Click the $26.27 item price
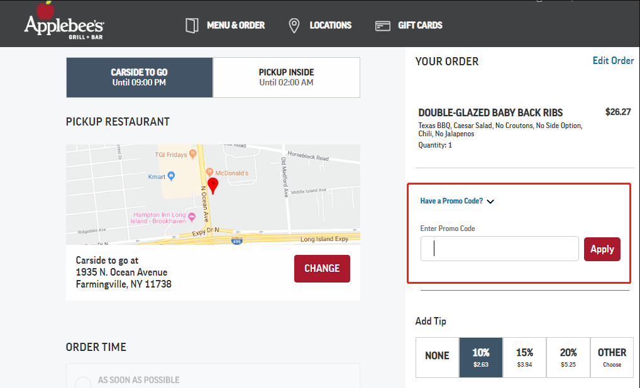The width and height of the screenshot is (640, 388). pyautogui.click(x=618, y=112)
